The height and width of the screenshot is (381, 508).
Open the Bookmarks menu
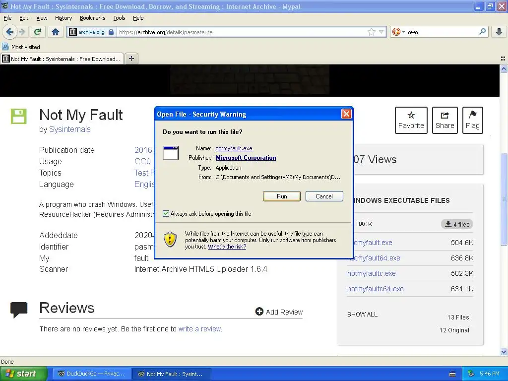92,18
